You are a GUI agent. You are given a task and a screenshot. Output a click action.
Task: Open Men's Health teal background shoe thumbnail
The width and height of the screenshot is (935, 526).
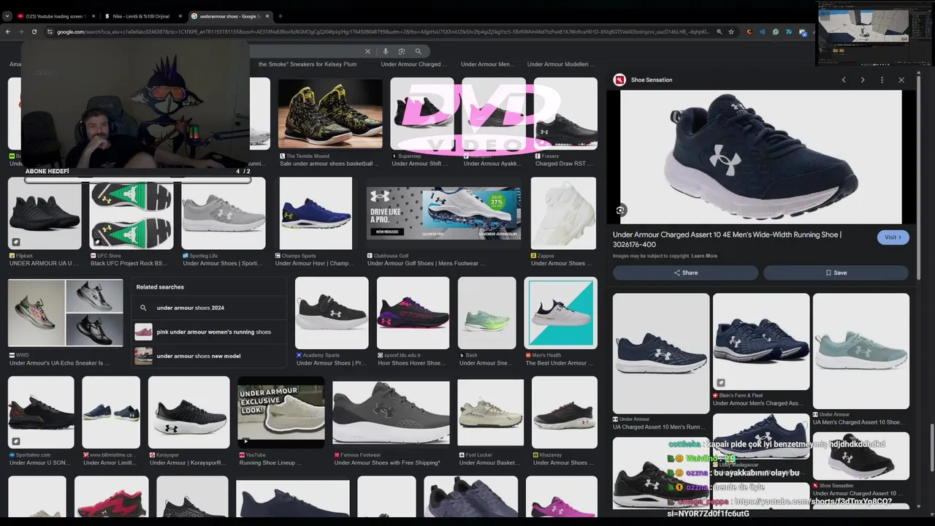coord(560,313)
